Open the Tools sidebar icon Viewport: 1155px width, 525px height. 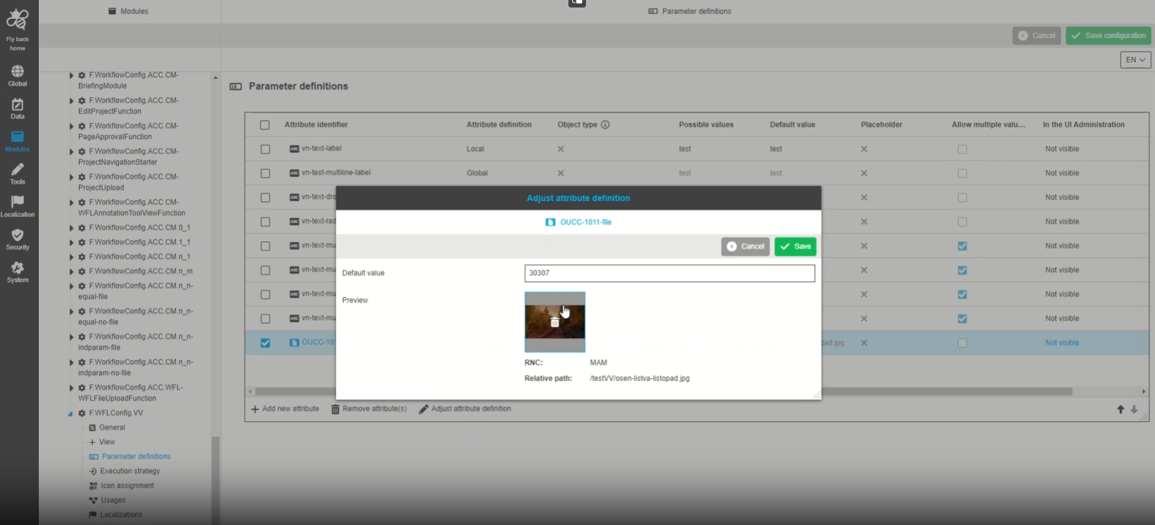(x=18, y=169)
